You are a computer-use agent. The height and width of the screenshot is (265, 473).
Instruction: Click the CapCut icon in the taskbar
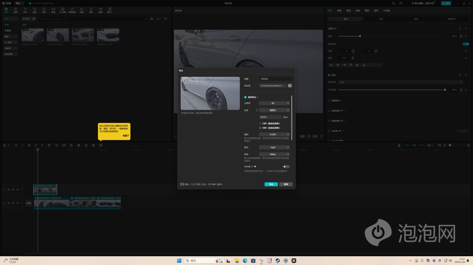pyautogui.click(x=294, y=260)
